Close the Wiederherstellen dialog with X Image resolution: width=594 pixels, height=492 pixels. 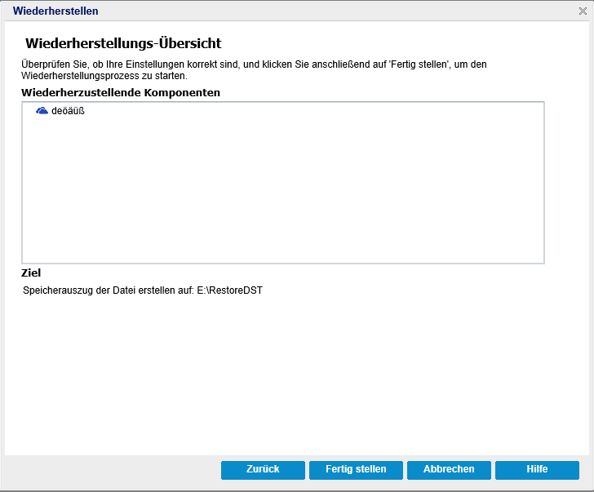(x=583, y=11)
